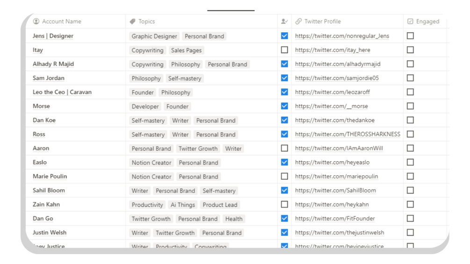470x264 pixels.
Task: Check the followed checkbox for Aaron
Action: click(x=284, y=148)
